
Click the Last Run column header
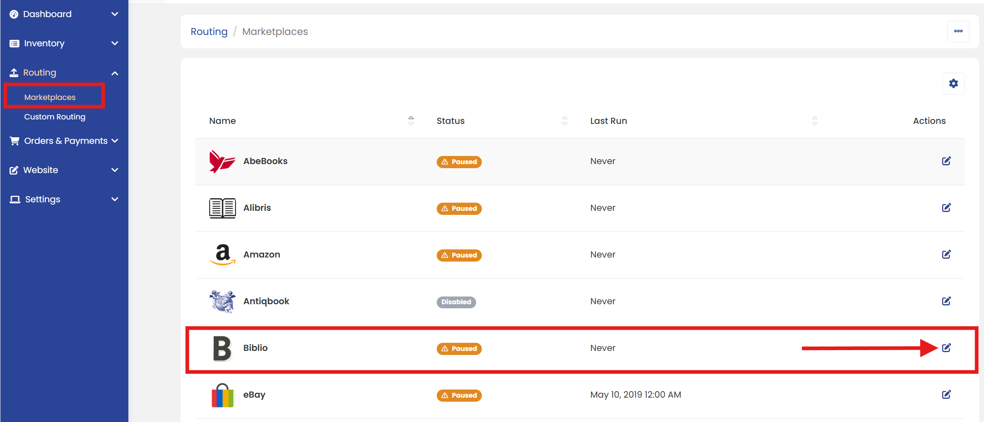coord(609,121)
